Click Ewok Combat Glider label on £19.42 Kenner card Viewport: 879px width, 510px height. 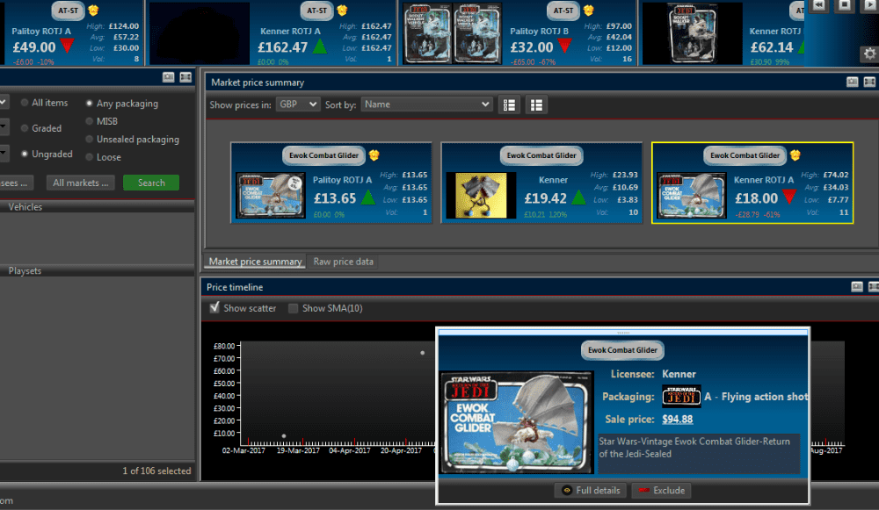tap(541, 155)
